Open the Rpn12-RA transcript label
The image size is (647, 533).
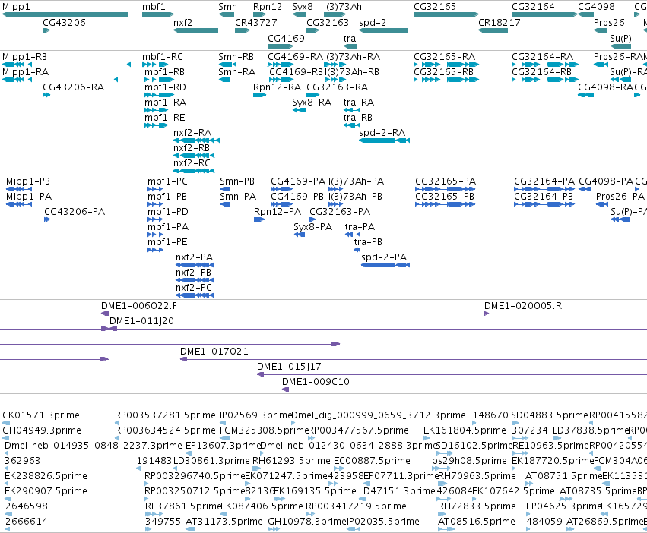pyautogui.click(x=277, y=87)
